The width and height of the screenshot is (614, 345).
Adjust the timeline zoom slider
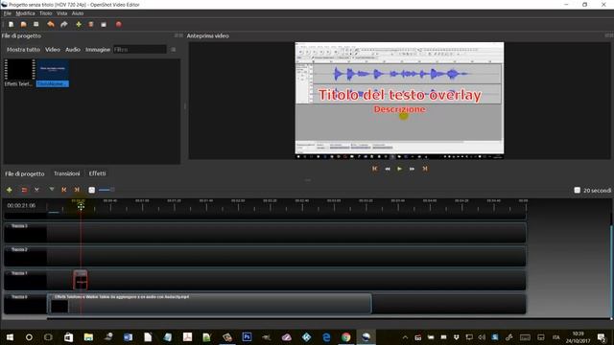click(x=106, y=190)
